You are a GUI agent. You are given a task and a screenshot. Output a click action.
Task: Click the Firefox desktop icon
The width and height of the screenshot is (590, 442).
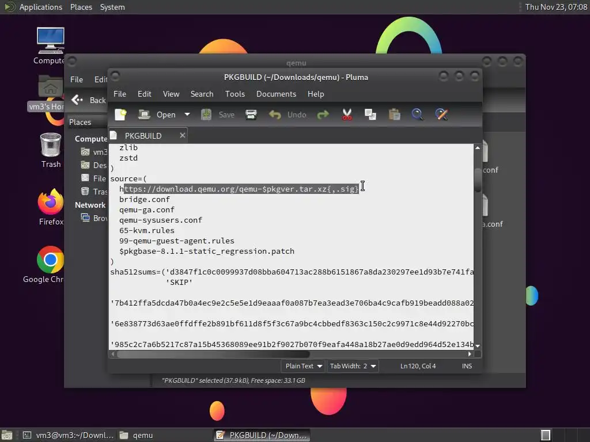[51, 207]
